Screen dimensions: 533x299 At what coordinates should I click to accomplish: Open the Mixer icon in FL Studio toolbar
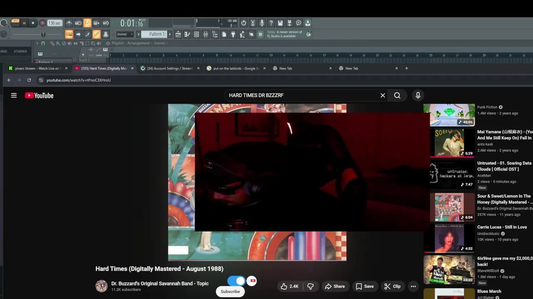click(206, 34)
